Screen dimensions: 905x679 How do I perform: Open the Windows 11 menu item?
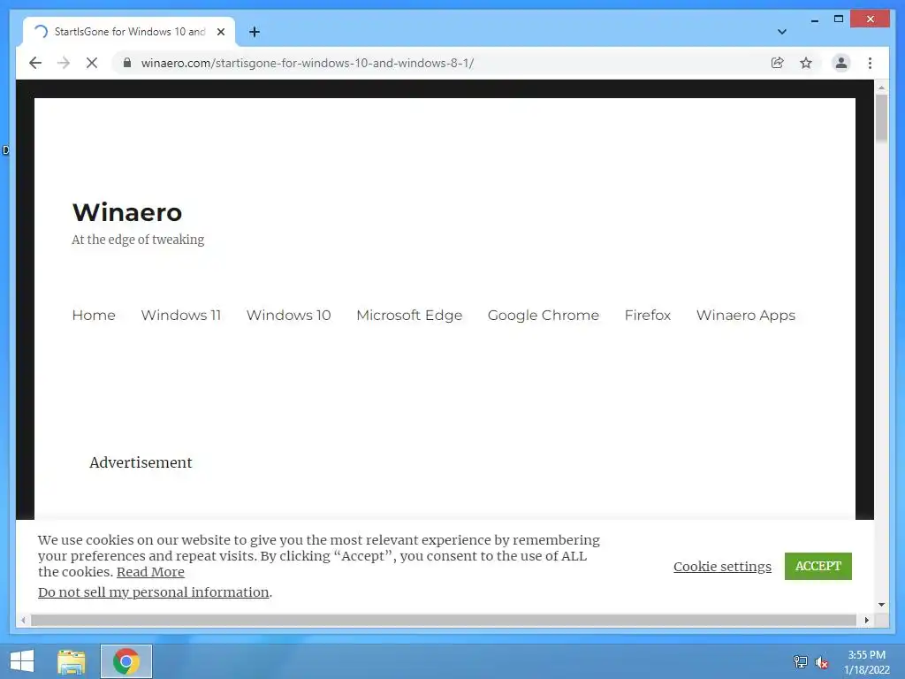[180, 316]
